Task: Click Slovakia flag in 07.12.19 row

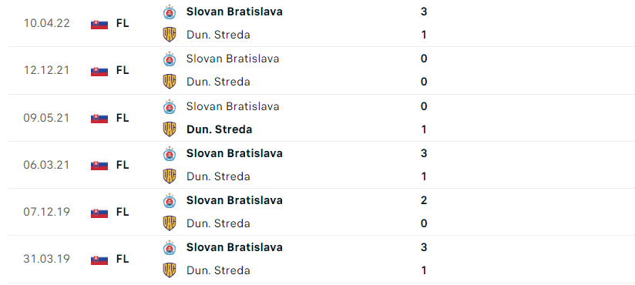Action: pyautogui.click(x=99, y=213)
